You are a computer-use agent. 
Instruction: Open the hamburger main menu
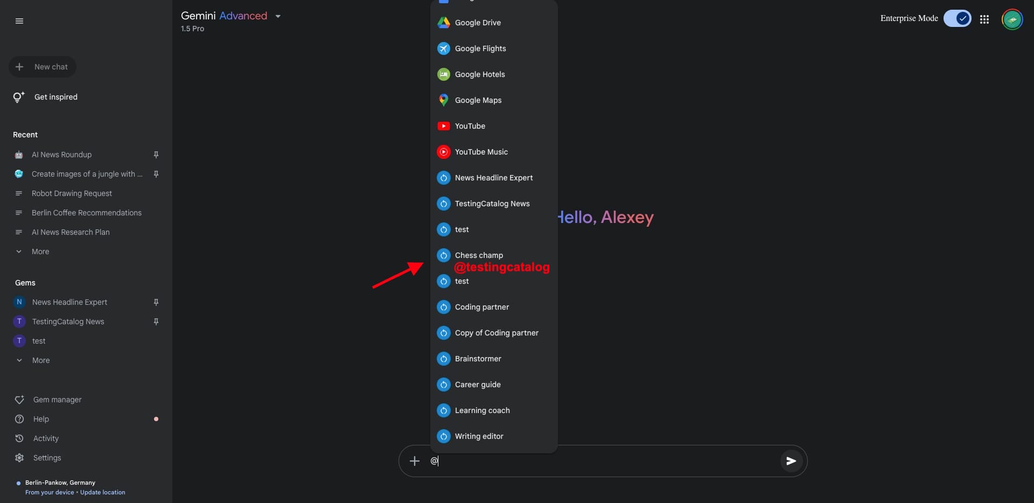(x=19, y=21)
